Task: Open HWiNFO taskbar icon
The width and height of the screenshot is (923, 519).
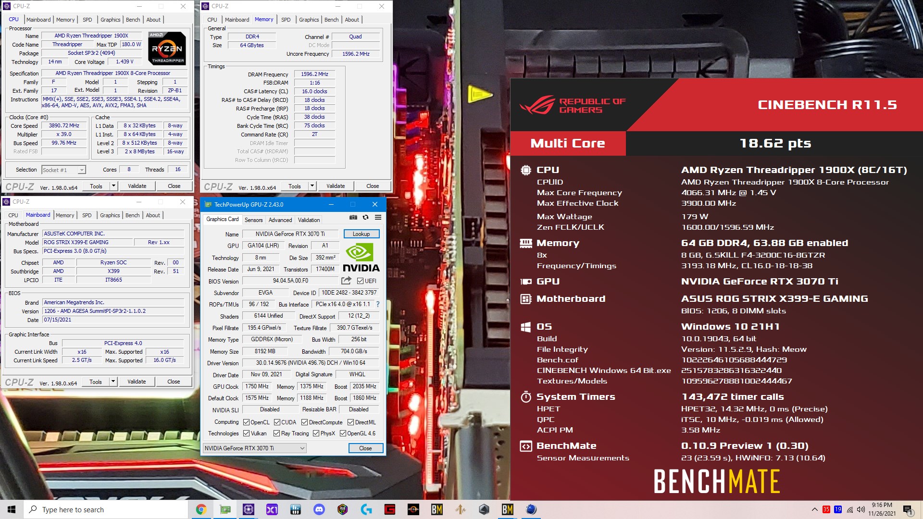Action: tap(296, 509)
